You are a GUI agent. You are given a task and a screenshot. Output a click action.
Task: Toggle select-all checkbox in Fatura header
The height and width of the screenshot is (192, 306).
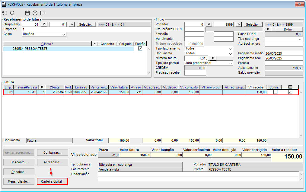pyautogui.click(x=290, y=87)
